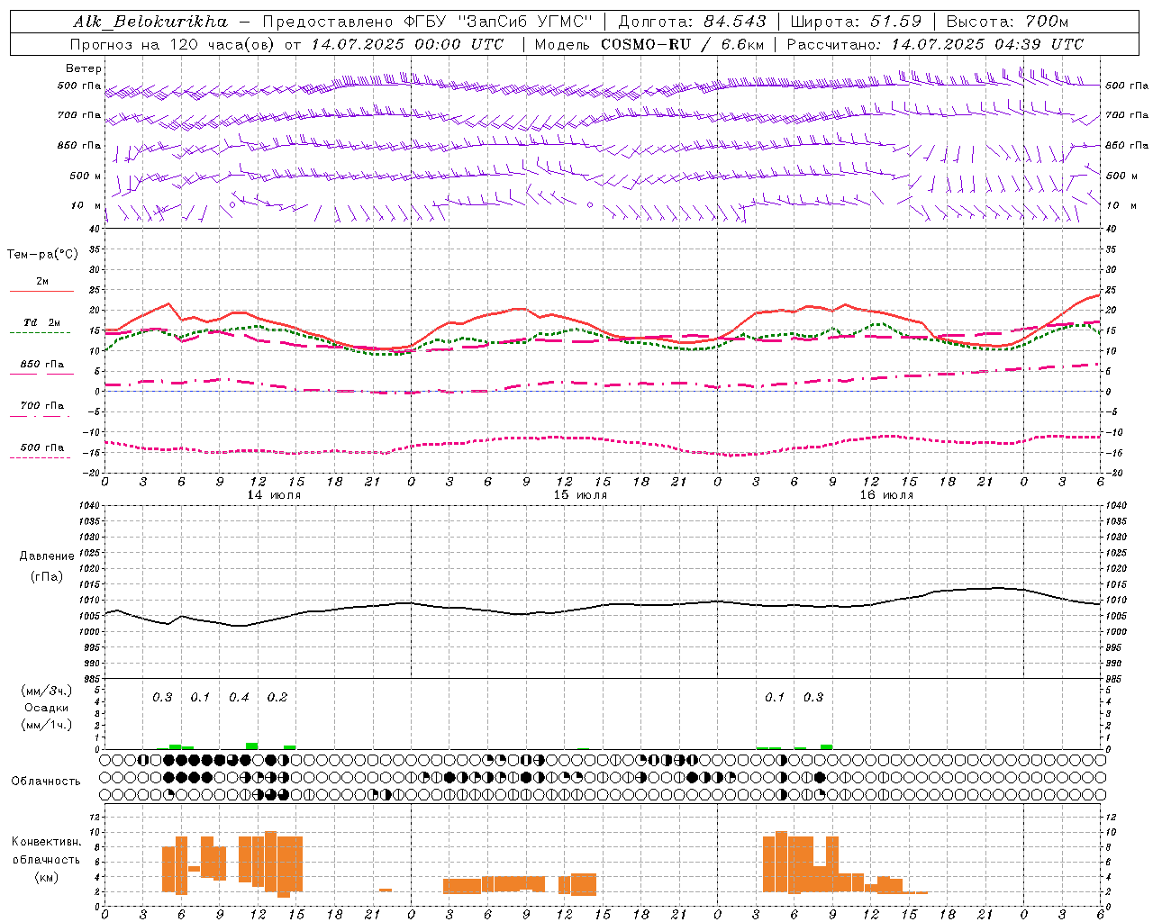This screenshot has height=922, width=1153.
Task: Click the model label COSMO-RU / 6.6км
Action: pyautogui.click(x=683, y=44)
